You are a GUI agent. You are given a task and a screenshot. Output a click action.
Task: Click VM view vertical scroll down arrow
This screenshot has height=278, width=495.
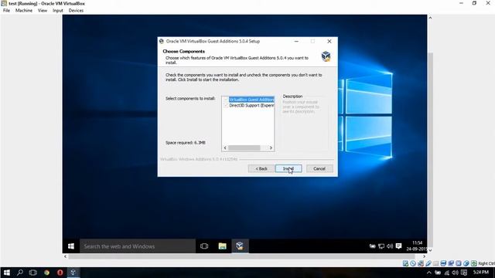click(x=430, y=250)
